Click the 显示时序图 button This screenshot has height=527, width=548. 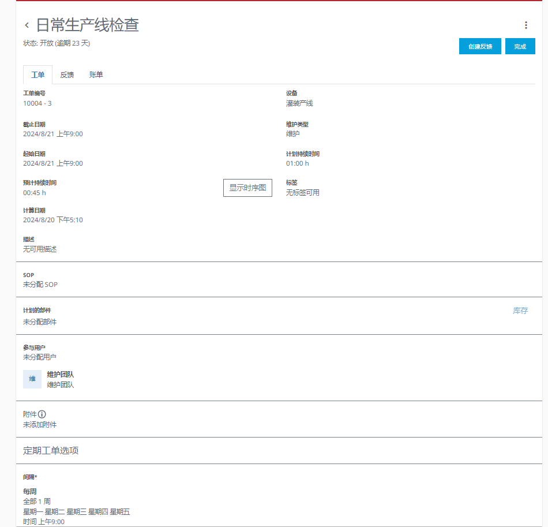pyautogui.click(x=247, y=188)
